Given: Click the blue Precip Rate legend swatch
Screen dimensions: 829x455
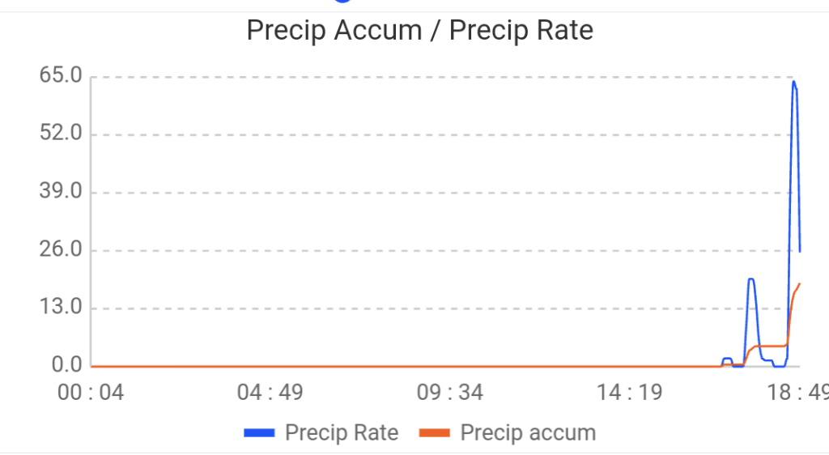Looking at the screenshot, I should point(260,433).
